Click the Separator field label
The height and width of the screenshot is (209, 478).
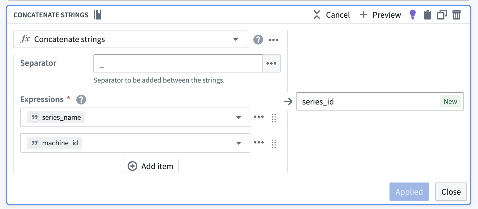(x=38, y=63)
